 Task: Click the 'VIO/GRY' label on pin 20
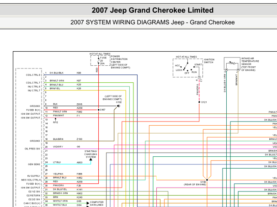(x=58, y=147)
